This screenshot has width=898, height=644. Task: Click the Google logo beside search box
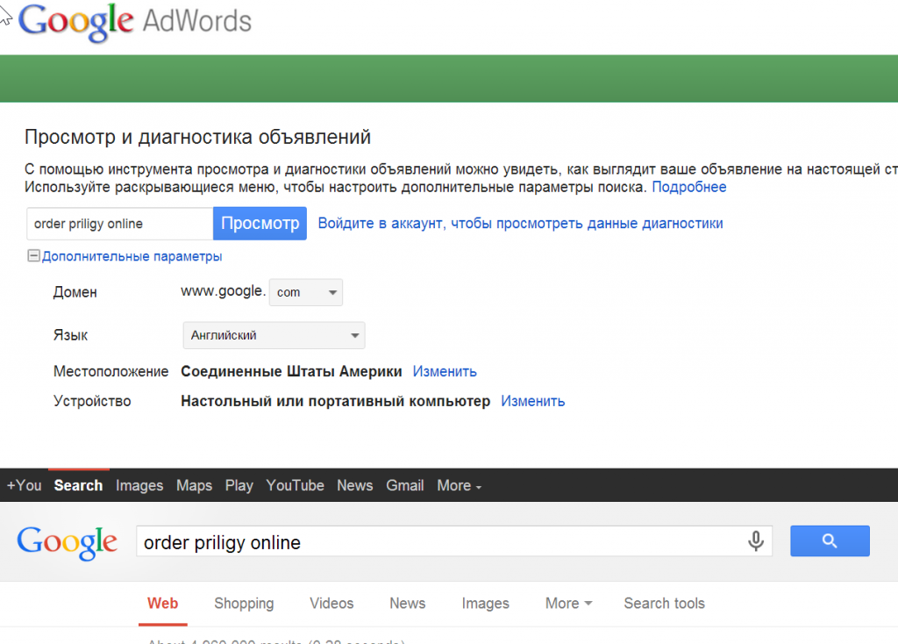pyautogui.click(x=67, y=542)
